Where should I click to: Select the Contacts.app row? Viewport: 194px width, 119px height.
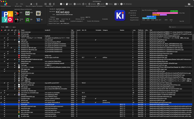(25, 102)
